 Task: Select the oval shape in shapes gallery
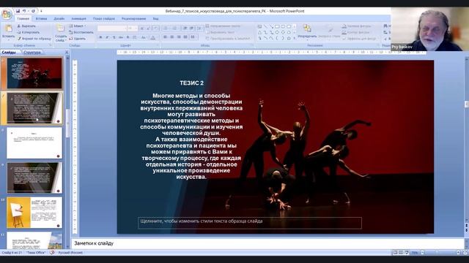[x=283, y=26]
